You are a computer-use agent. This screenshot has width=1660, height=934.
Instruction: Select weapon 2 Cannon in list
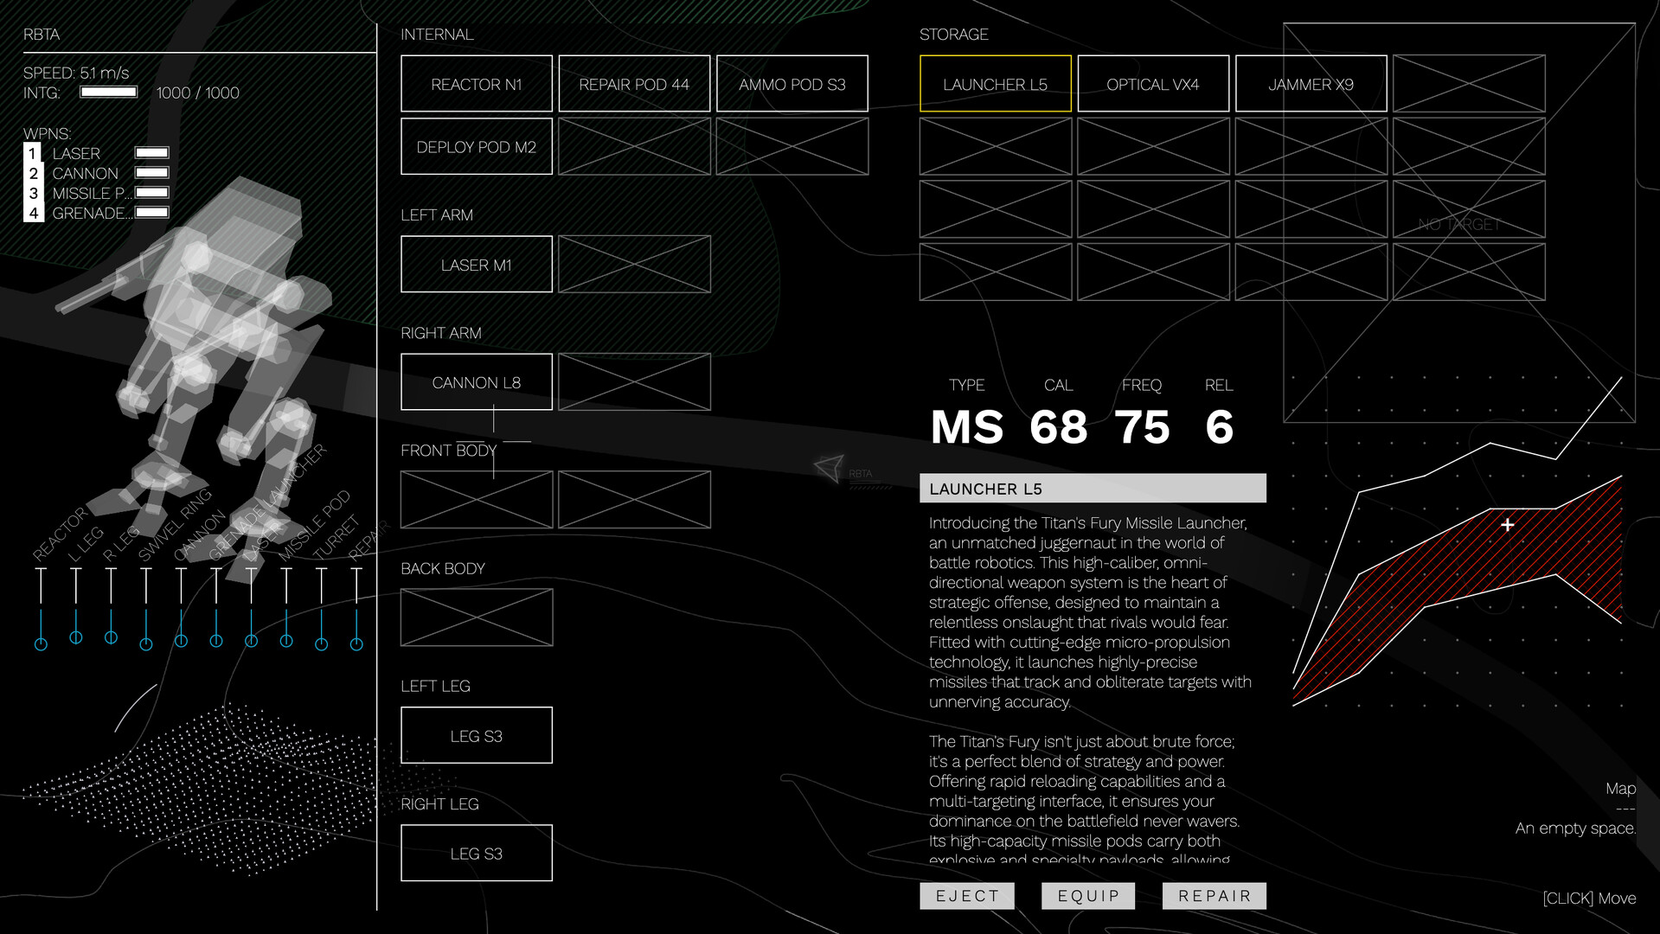[x=85, y=173]
